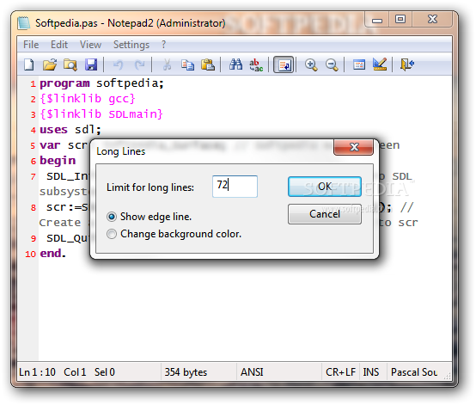
Task: Copy selection with the copy icon
Action: (187, 64)
